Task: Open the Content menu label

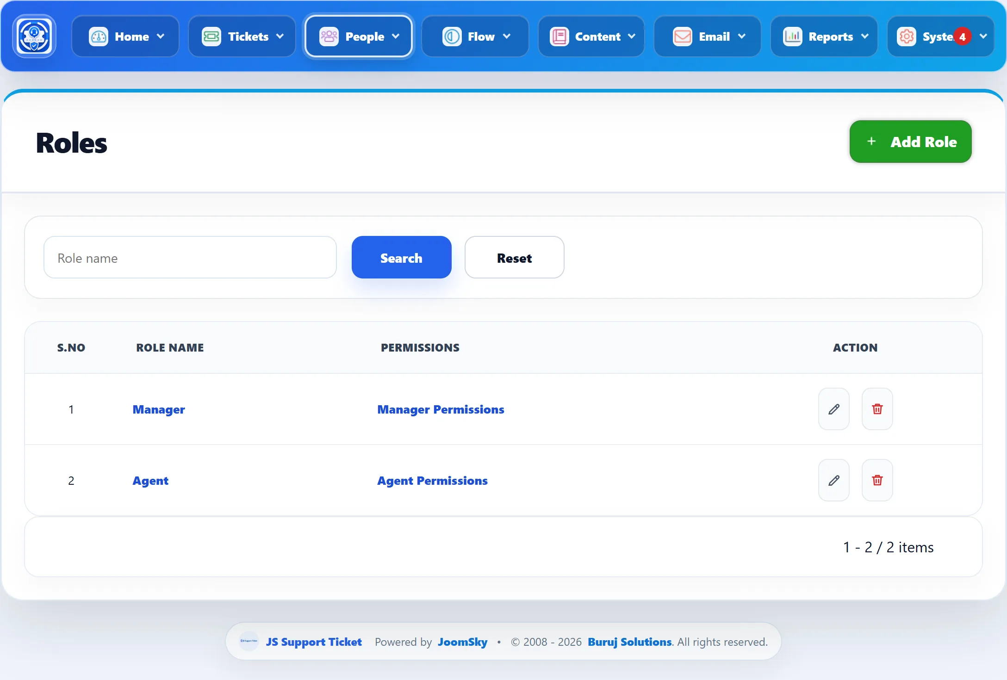Action: pyautogui.click(x=597, y=37)
